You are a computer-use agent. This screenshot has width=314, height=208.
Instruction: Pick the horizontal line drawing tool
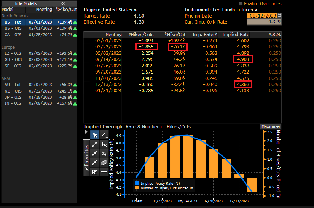pyautogui.click(x=104, y=172)
